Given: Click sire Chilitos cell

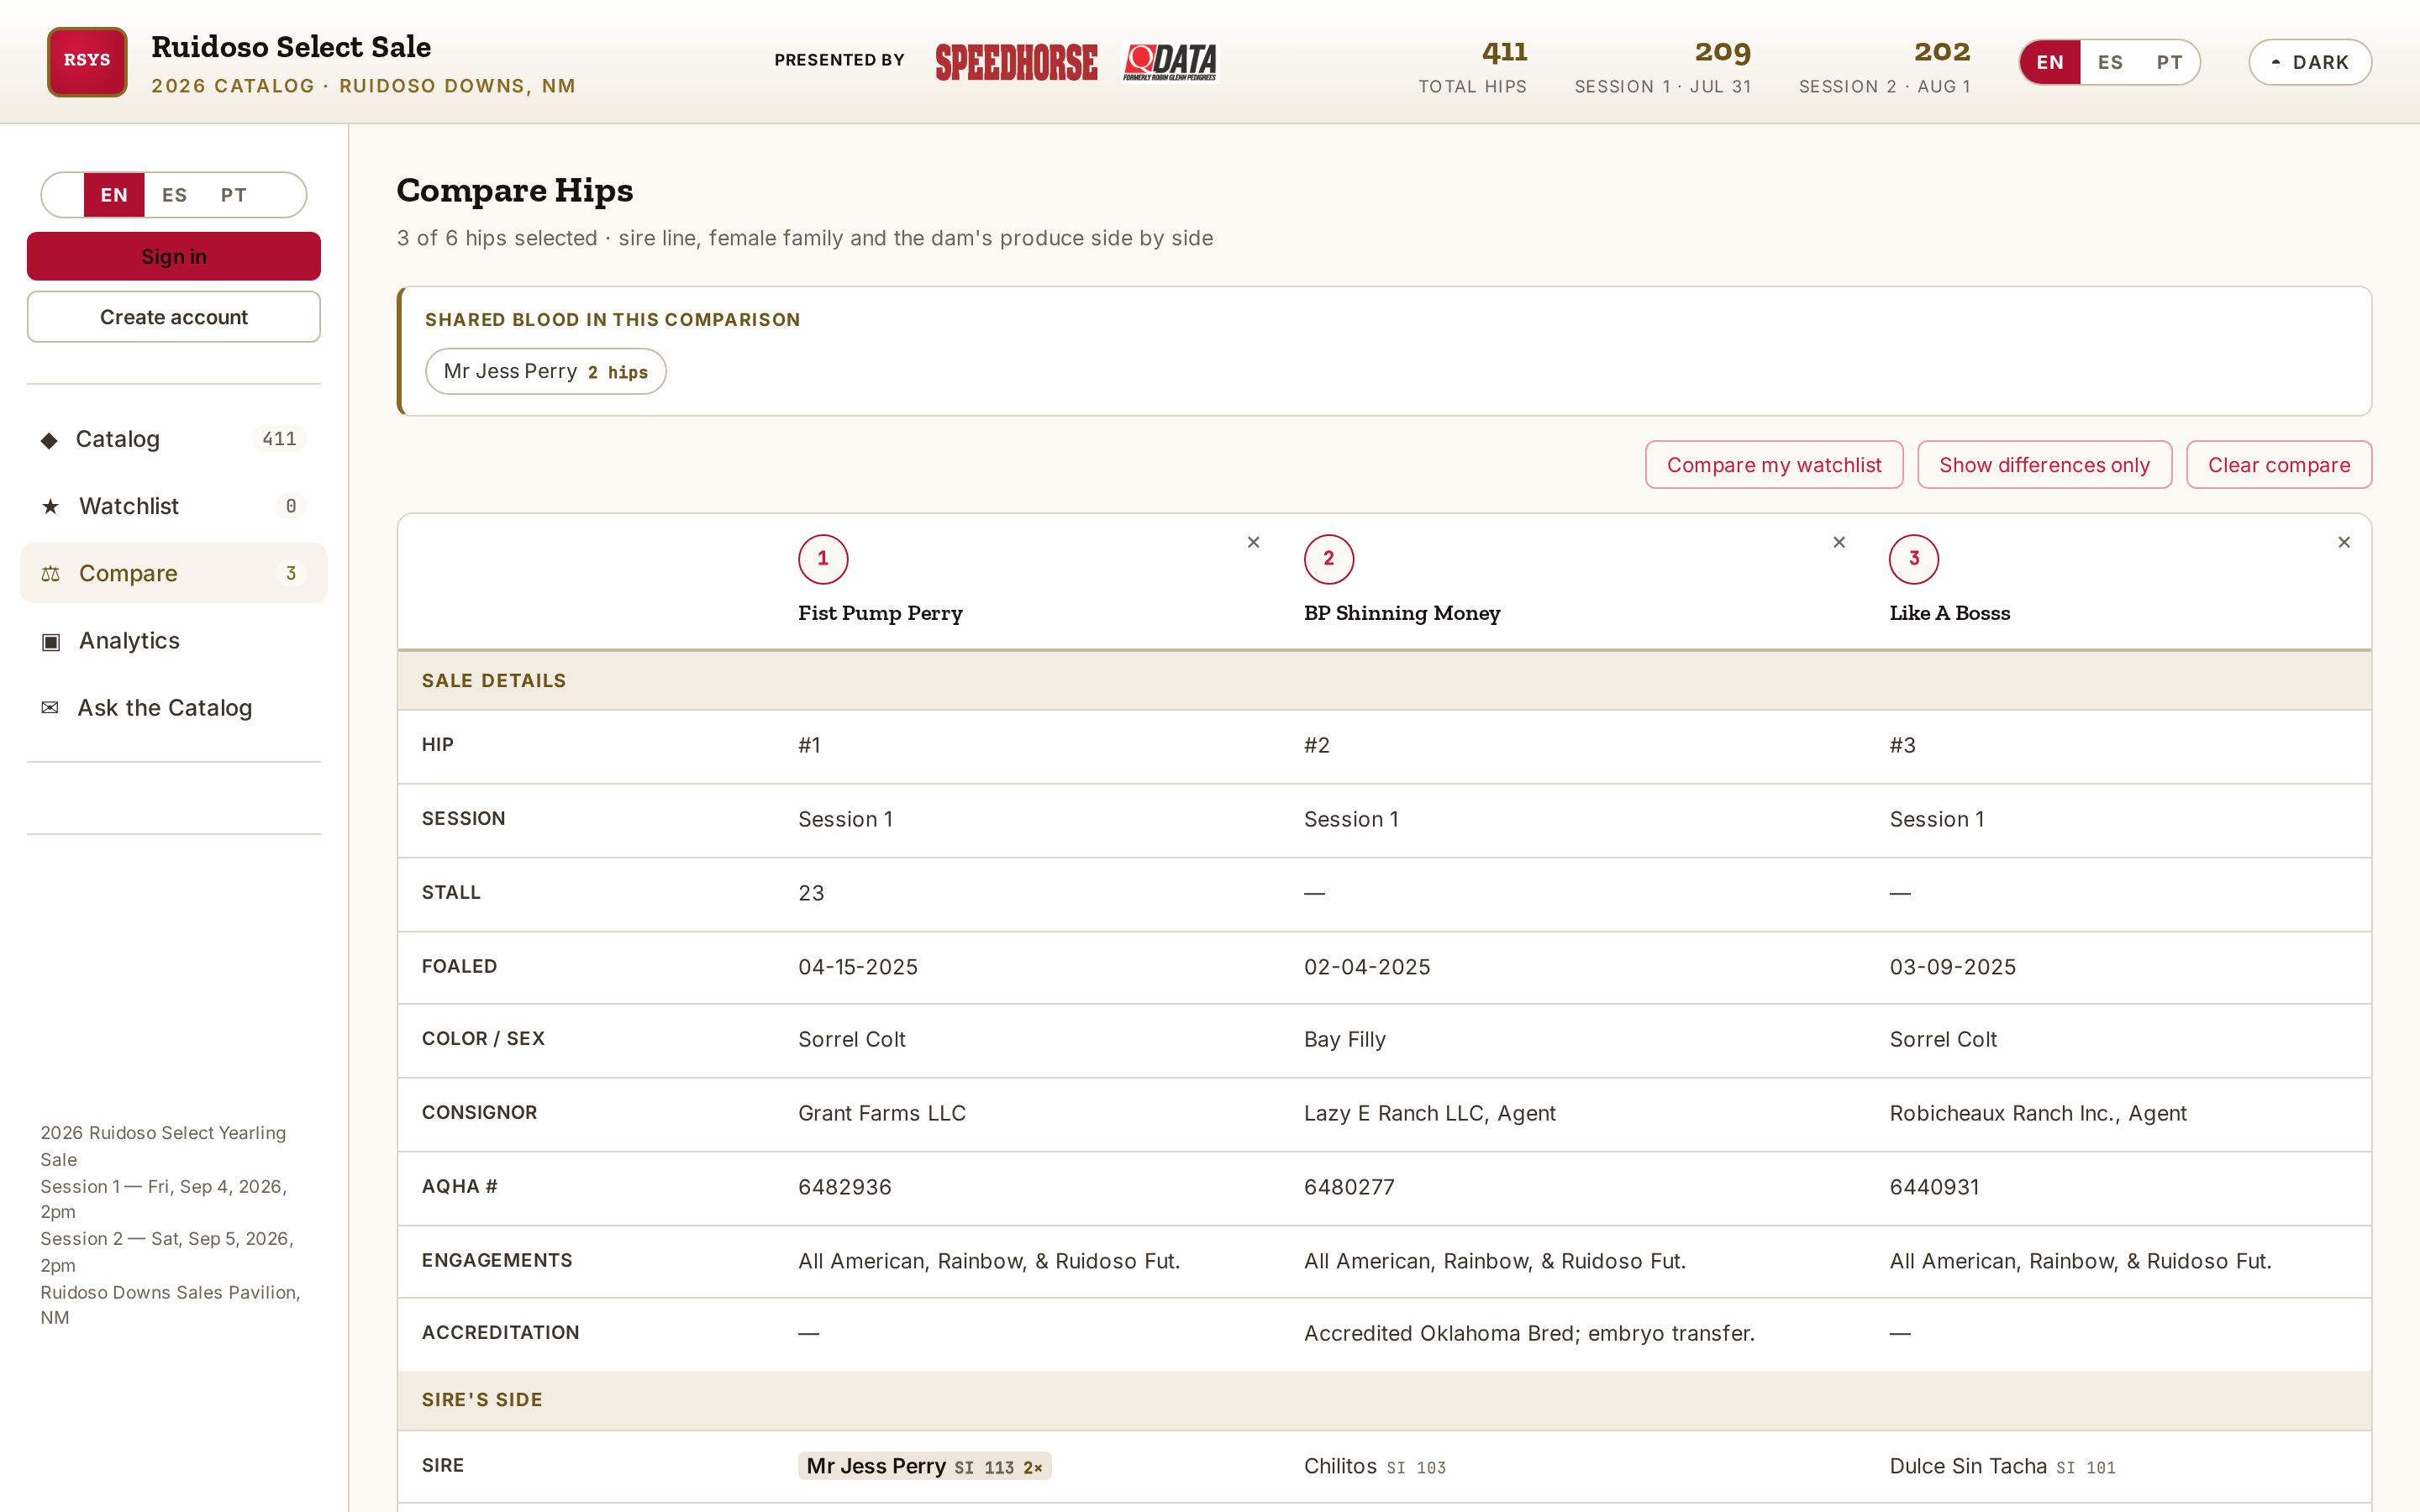Looking at the screenshot, I should click(x=1374, y=1466).
